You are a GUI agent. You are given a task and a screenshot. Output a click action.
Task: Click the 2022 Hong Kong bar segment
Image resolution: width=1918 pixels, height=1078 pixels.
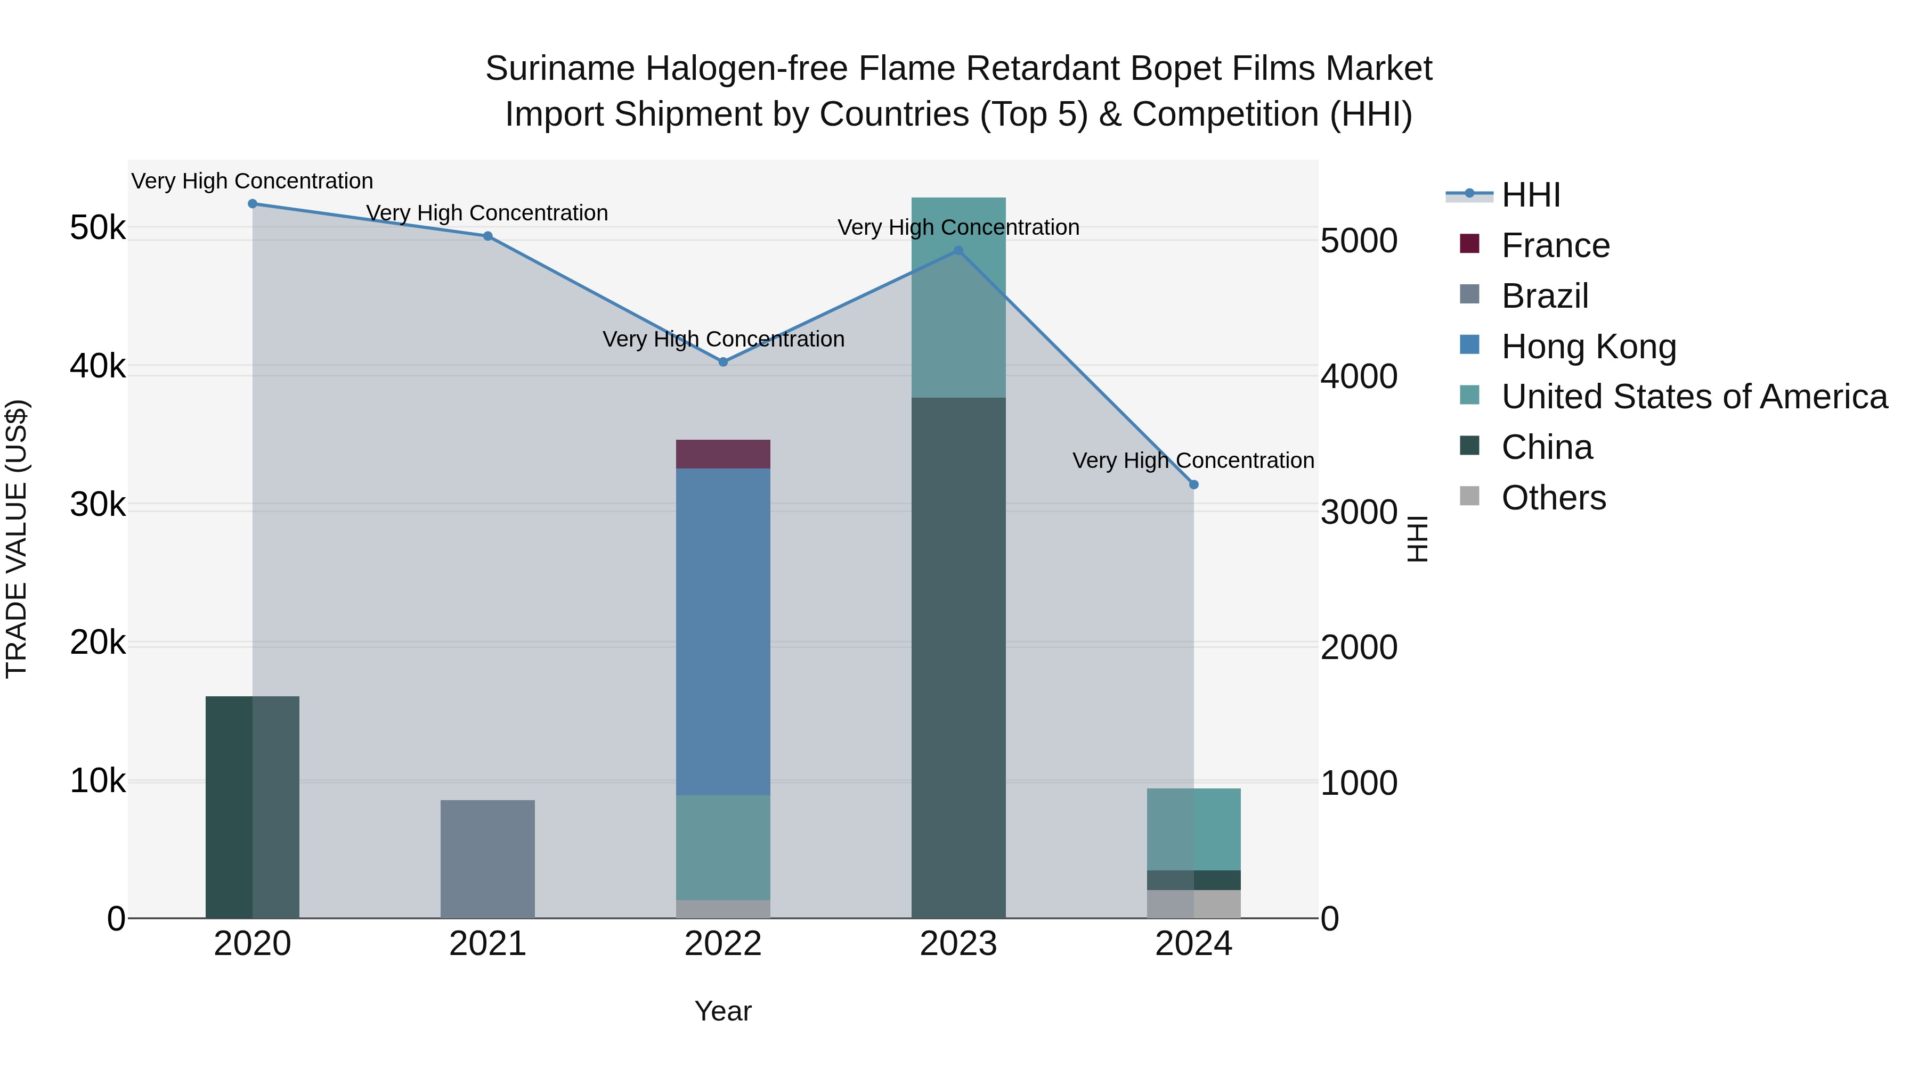coord(723,631)
